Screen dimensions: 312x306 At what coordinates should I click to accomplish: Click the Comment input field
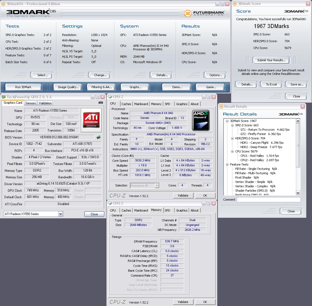click(x=269, y=200)
